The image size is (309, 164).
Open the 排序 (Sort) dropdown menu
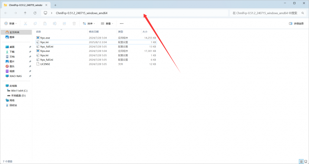pos(89,24)
